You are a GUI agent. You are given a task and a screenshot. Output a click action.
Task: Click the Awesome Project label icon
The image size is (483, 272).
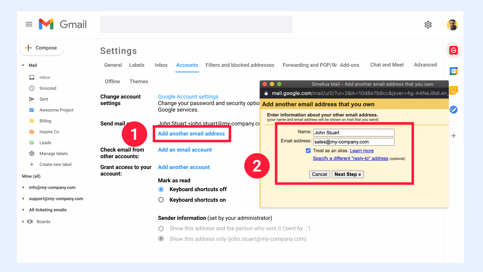32,110
